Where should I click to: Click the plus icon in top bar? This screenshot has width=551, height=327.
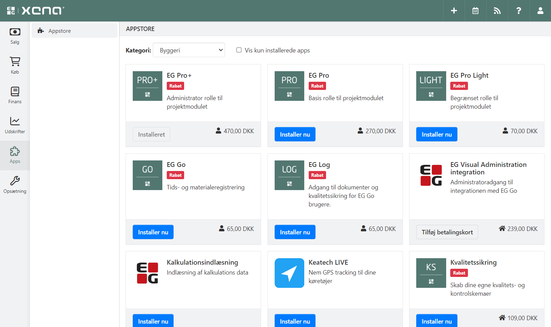pos(454,11)
